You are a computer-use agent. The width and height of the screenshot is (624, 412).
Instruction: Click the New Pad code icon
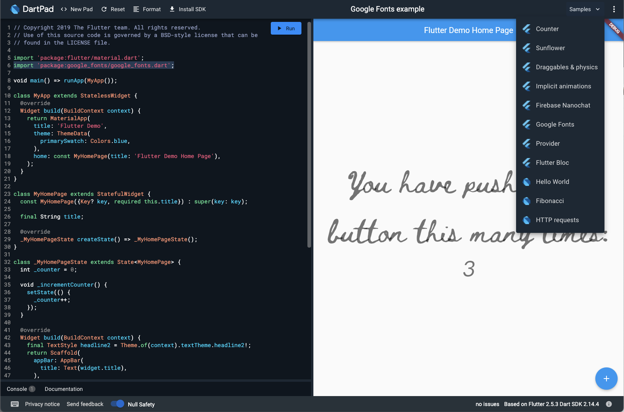pyautogui.click(x=65, y=9)
